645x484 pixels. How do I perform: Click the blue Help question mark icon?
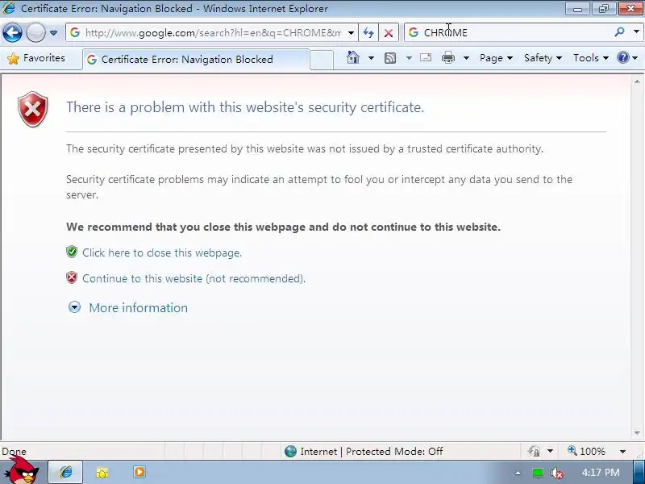point(623,57)
